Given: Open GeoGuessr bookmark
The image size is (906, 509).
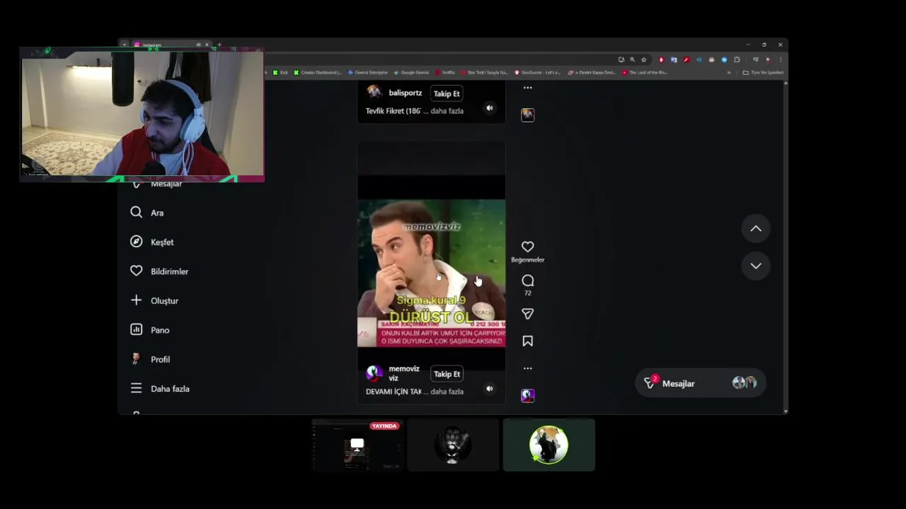Looking at the screenshot, I should pos(538,72).
